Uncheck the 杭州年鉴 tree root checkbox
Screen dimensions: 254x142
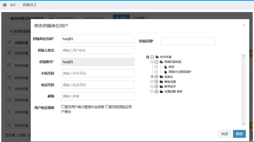[x=148, y=57]
